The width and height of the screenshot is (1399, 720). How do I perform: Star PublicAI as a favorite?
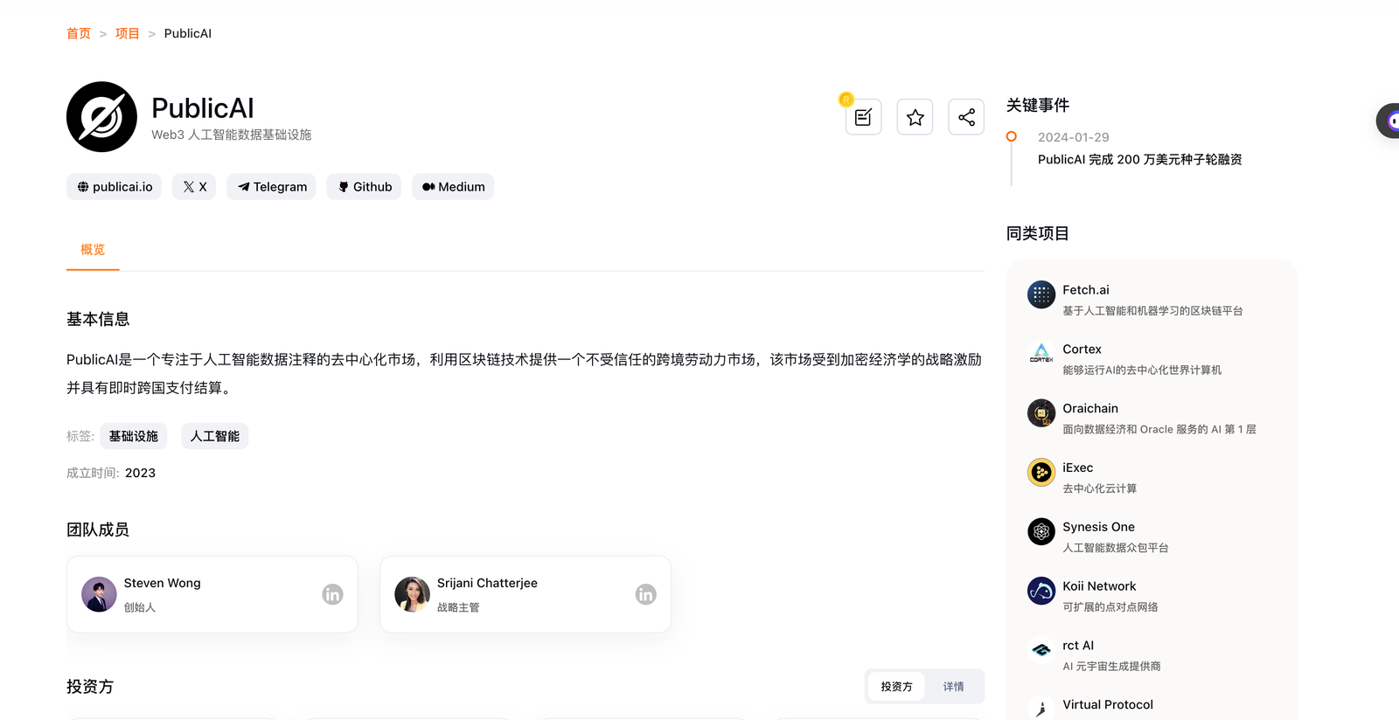pyautogui.click(x=915, y=117)
